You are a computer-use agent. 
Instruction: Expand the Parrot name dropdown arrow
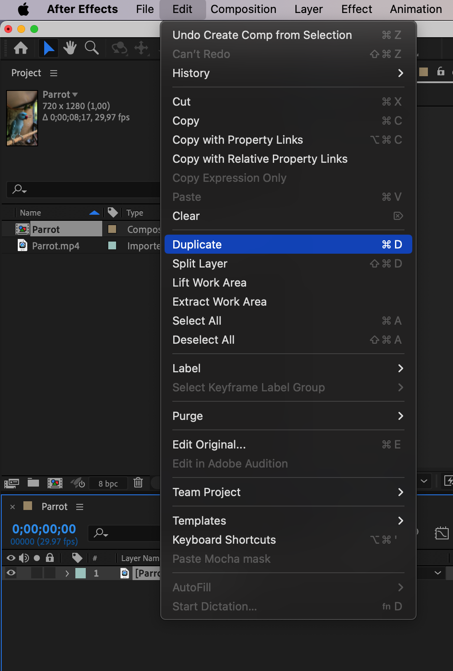click(x=75, y=94)
